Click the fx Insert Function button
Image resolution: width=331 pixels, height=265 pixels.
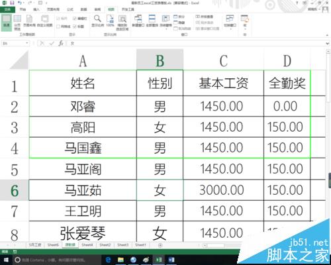[x=61, y=43]
